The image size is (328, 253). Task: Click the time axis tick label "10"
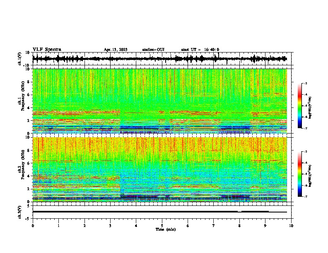pyautogui.click(x=291, y=226)
